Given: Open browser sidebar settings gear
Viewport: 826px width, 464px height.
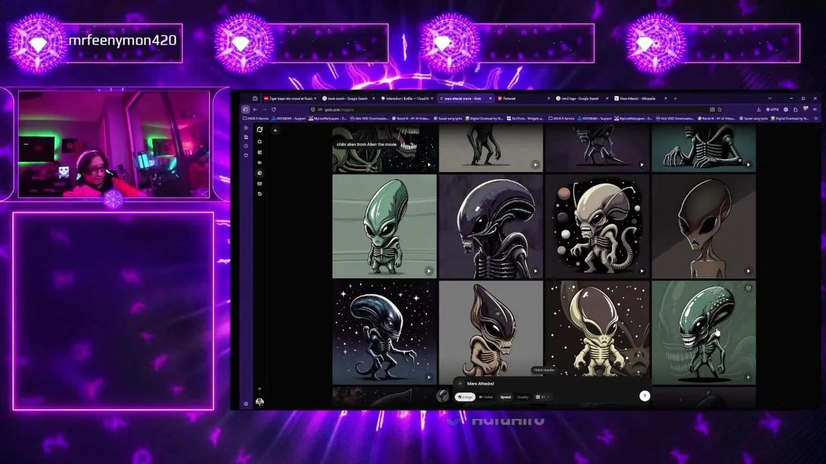Looking at the screenshot, I should [x=246, y=403].
